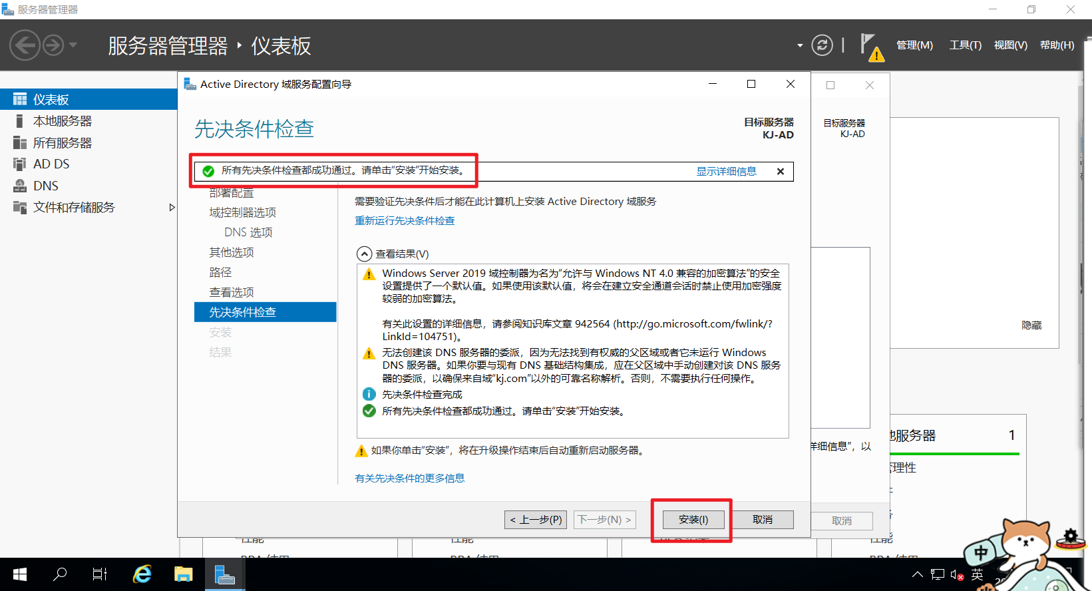Click the AD DS sidebar icon
This screenshot has width=1092, height=591.
click(20, 164)
